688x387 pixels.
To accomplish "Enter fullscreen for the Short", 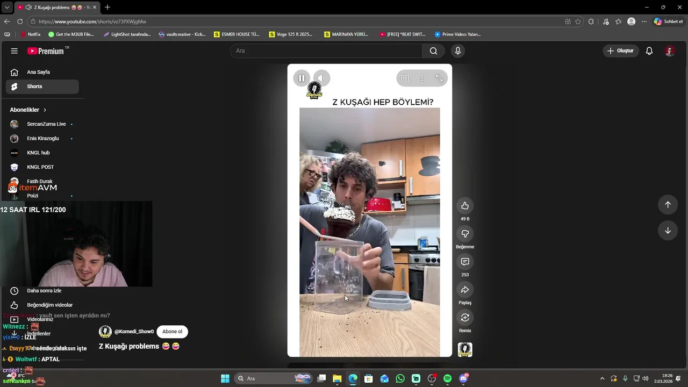I will click(439, 78).
